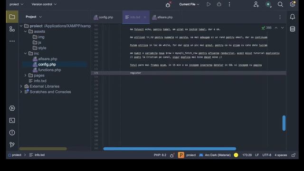Open afisare.php in project tree
Screen dimensions: 304x171
(45, 59)
